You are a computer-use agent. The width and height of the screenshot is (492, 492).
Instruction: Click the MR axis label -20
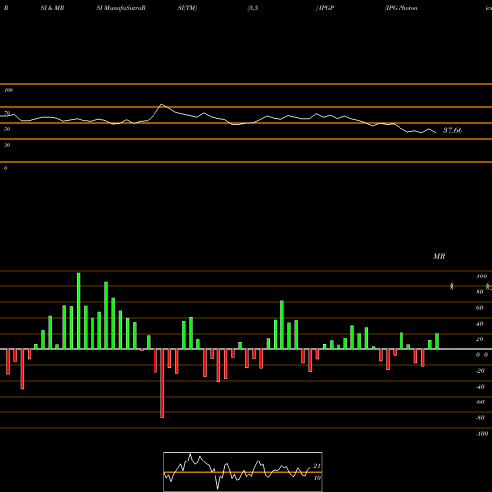[480, 371]
